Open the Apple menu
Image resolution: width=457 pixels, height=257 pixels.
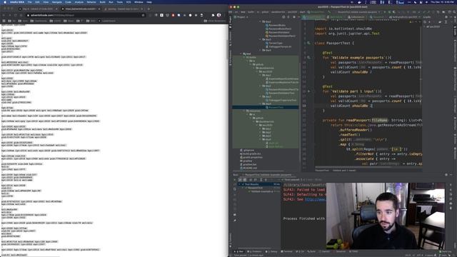(x=5, y=2)
